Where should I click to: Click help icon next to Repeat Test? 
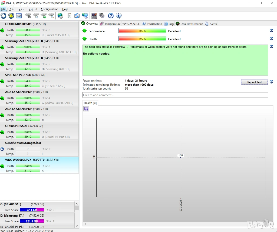point(271,82)
